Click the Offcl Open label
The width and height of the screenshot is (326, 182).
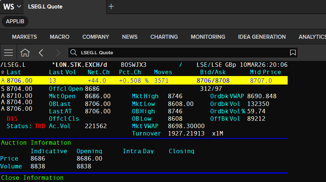coord(66,89)
